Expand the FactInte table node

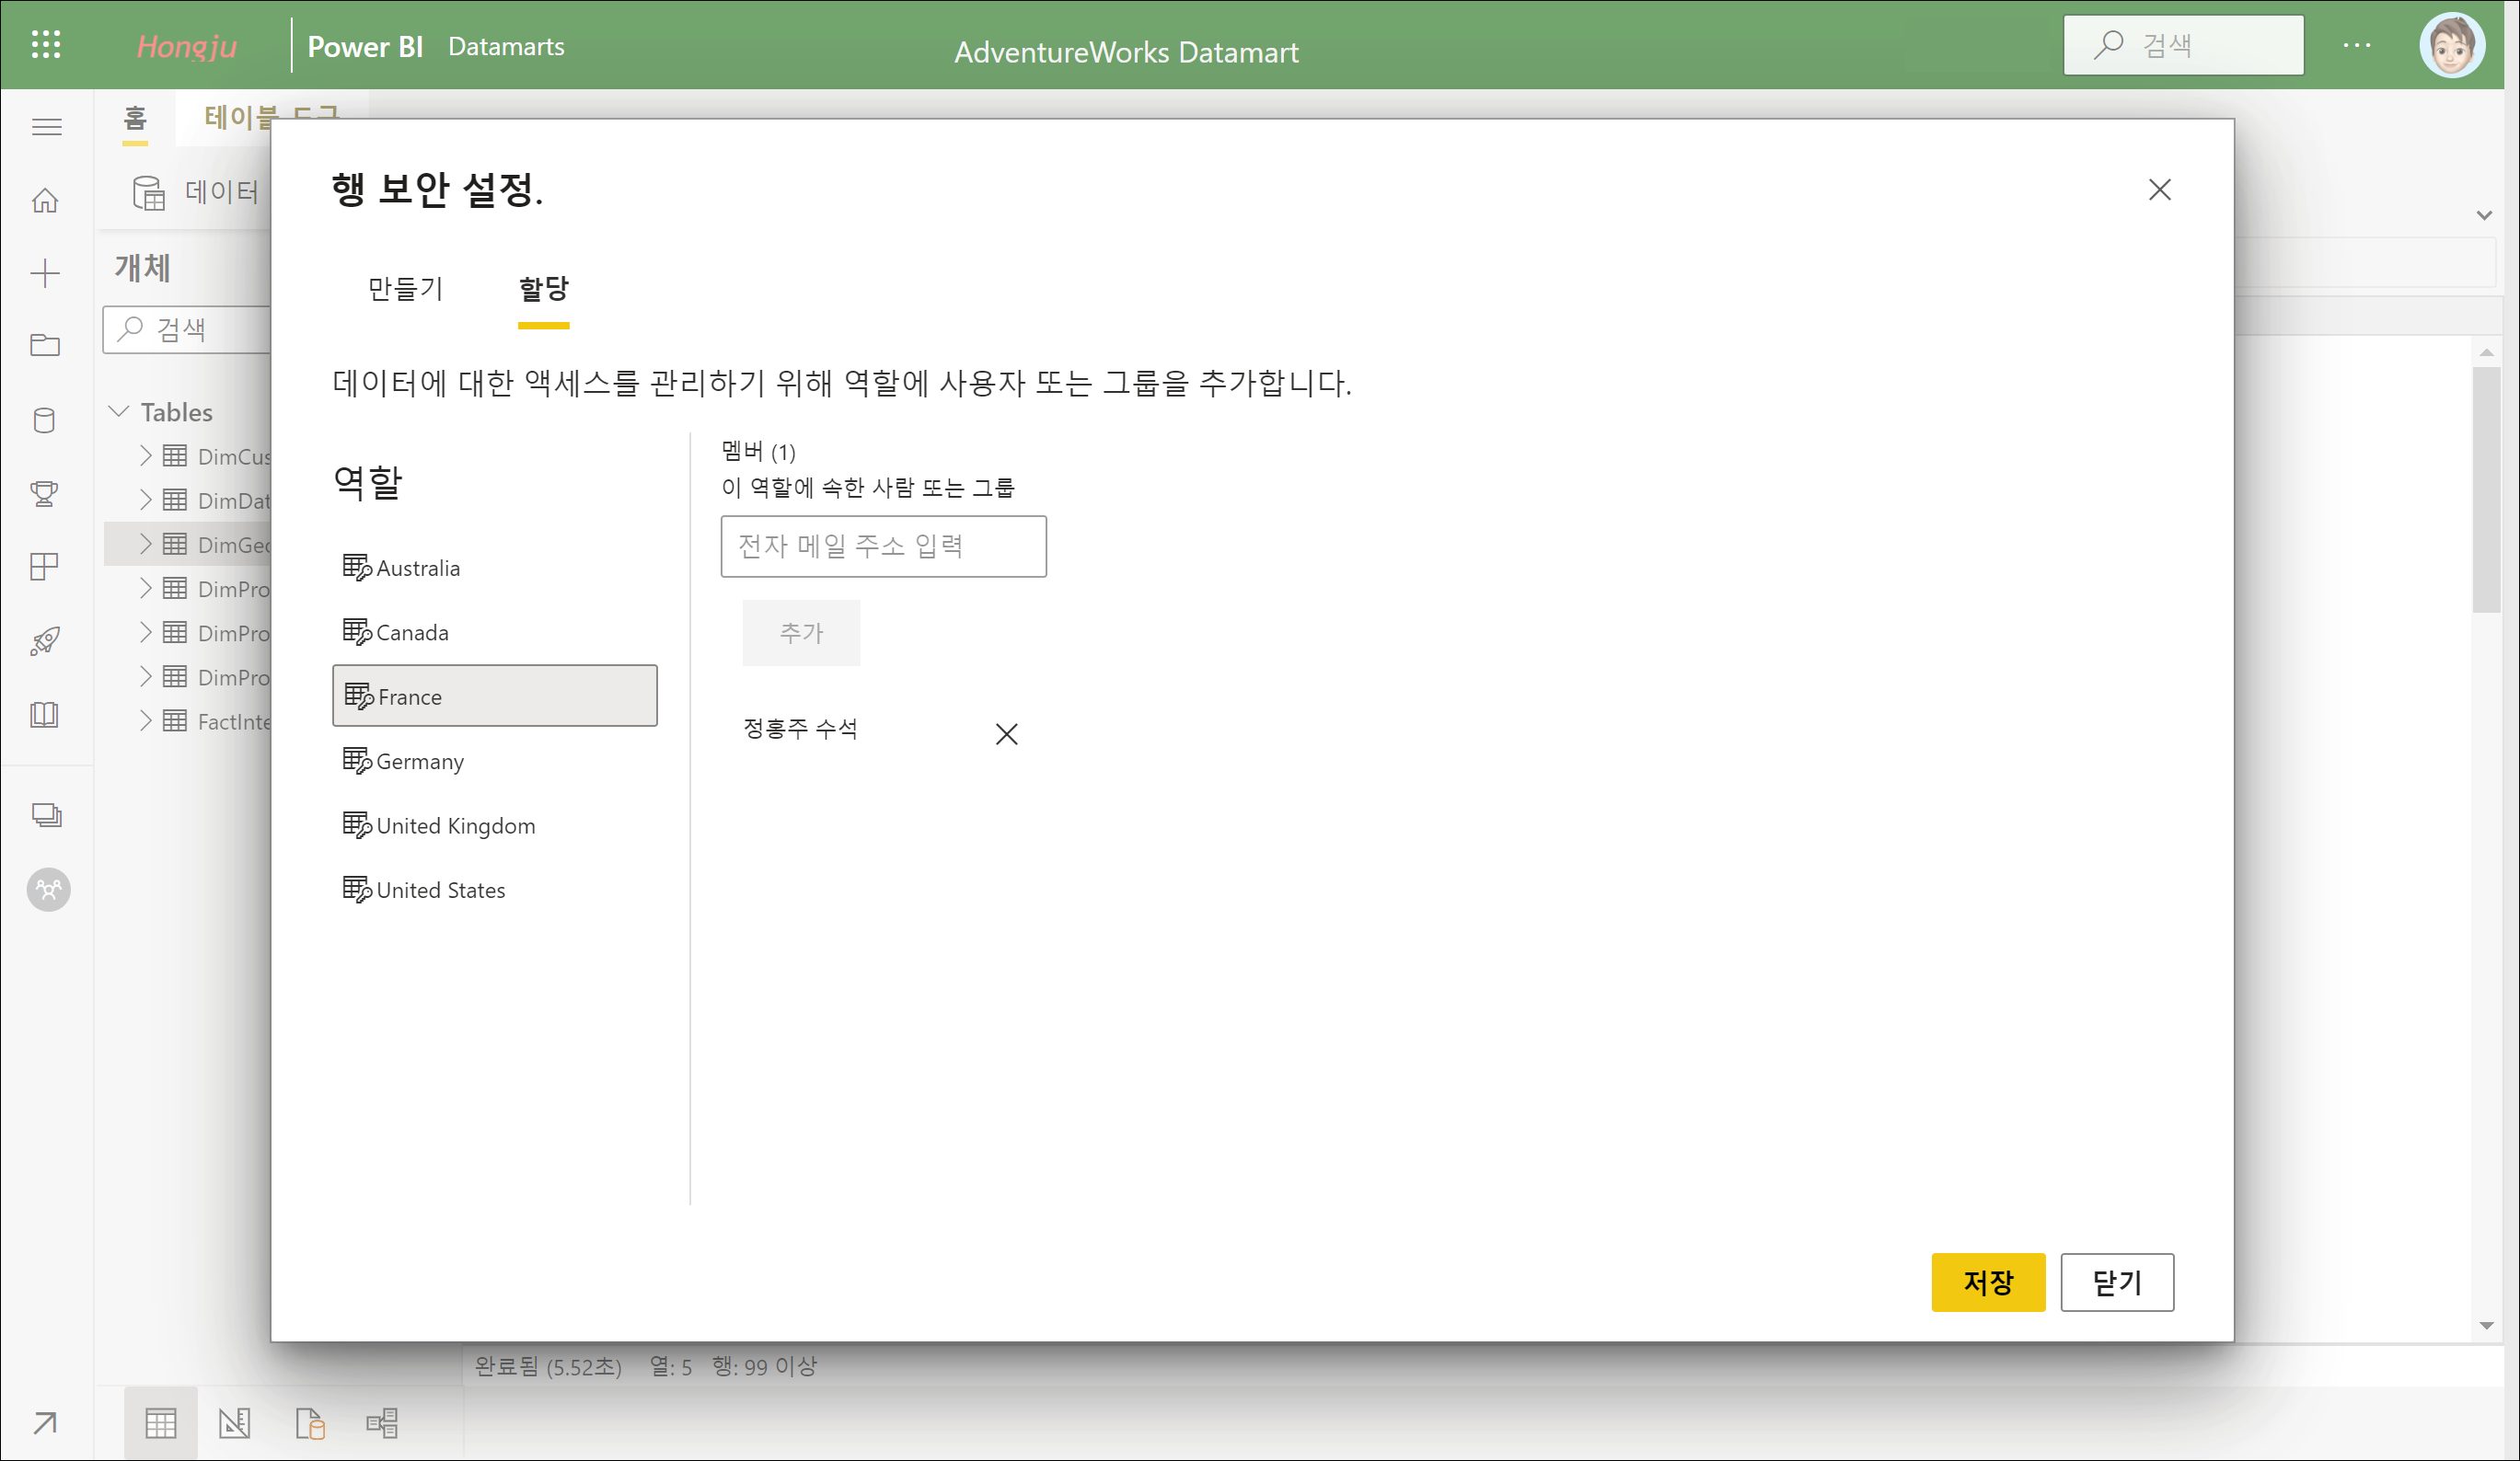(x=146, y=720)
